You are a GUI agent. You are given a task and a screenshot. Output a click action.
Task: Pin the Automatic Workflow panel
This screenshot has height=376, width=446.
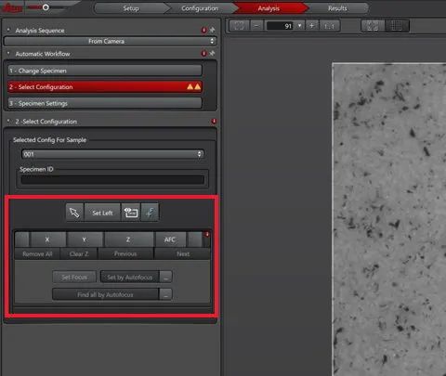click(212, 54)
